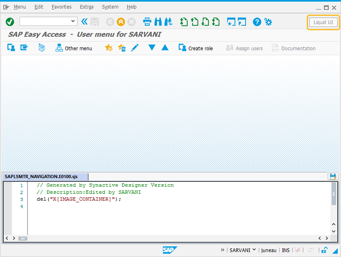Click the editor scroll up arrow
This screenshot has height=257, width=341.
pyautogui.click(x=333, y=224)
